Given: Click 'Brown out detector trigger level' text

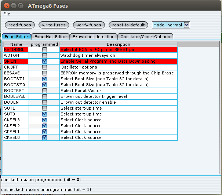Looking at the screenshot, I should pyautogui.click(x=94, y=96).
